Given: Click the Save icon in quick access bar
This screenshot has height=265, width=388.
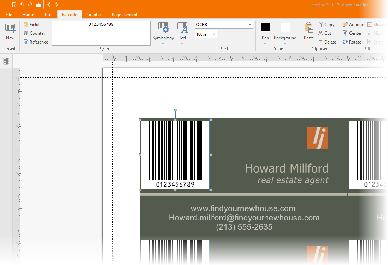Looking at the screenshot, I should 14,5.
